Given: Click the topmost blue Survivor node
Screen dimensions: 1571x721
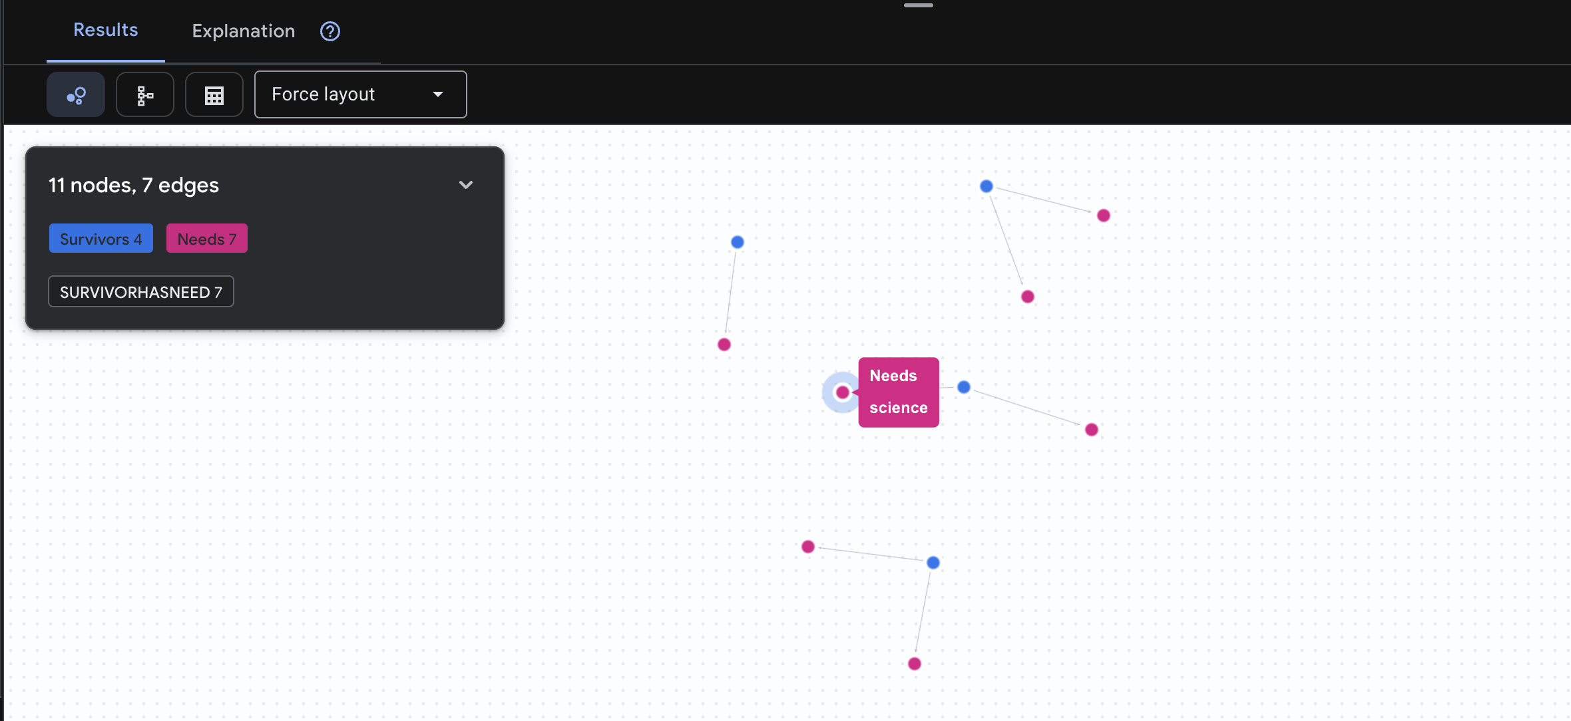Looking at the screenshot, I should point(987,186).
